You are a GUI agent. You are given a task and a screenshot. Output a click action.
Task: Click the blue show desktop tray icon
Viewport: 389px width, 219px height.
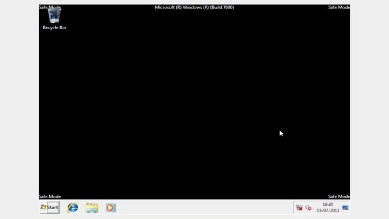coord(345,207)
